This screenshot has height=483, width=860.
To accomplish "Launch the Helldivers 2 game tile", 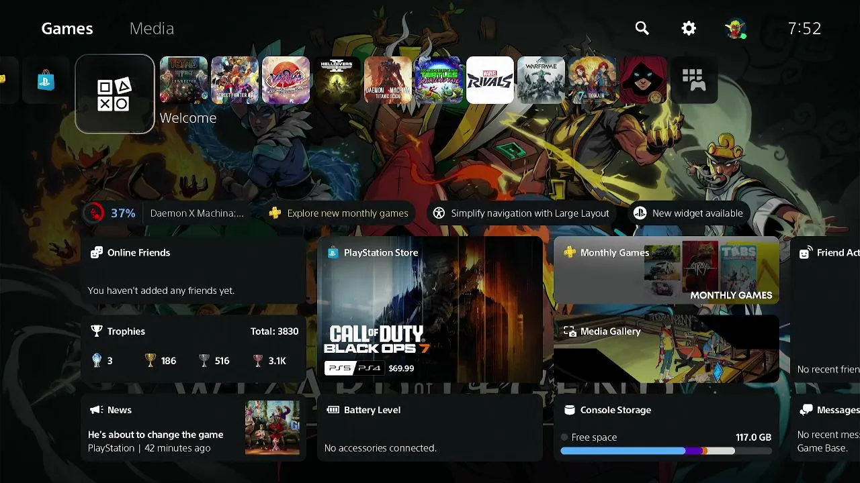I will pyautogui.click(x=337, y=80).
